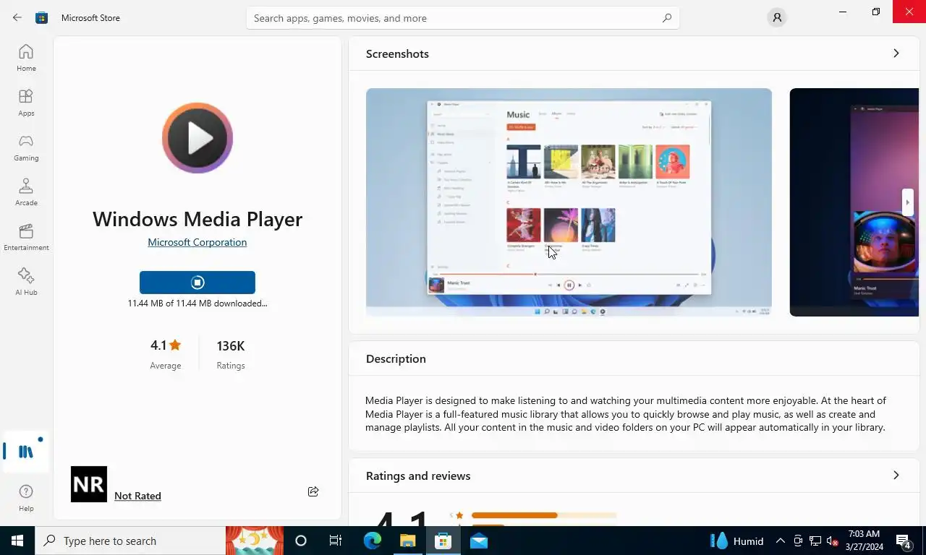Click the taskbar search highlight picture
This screenshot has width=926, height=555.
point(255,541)
